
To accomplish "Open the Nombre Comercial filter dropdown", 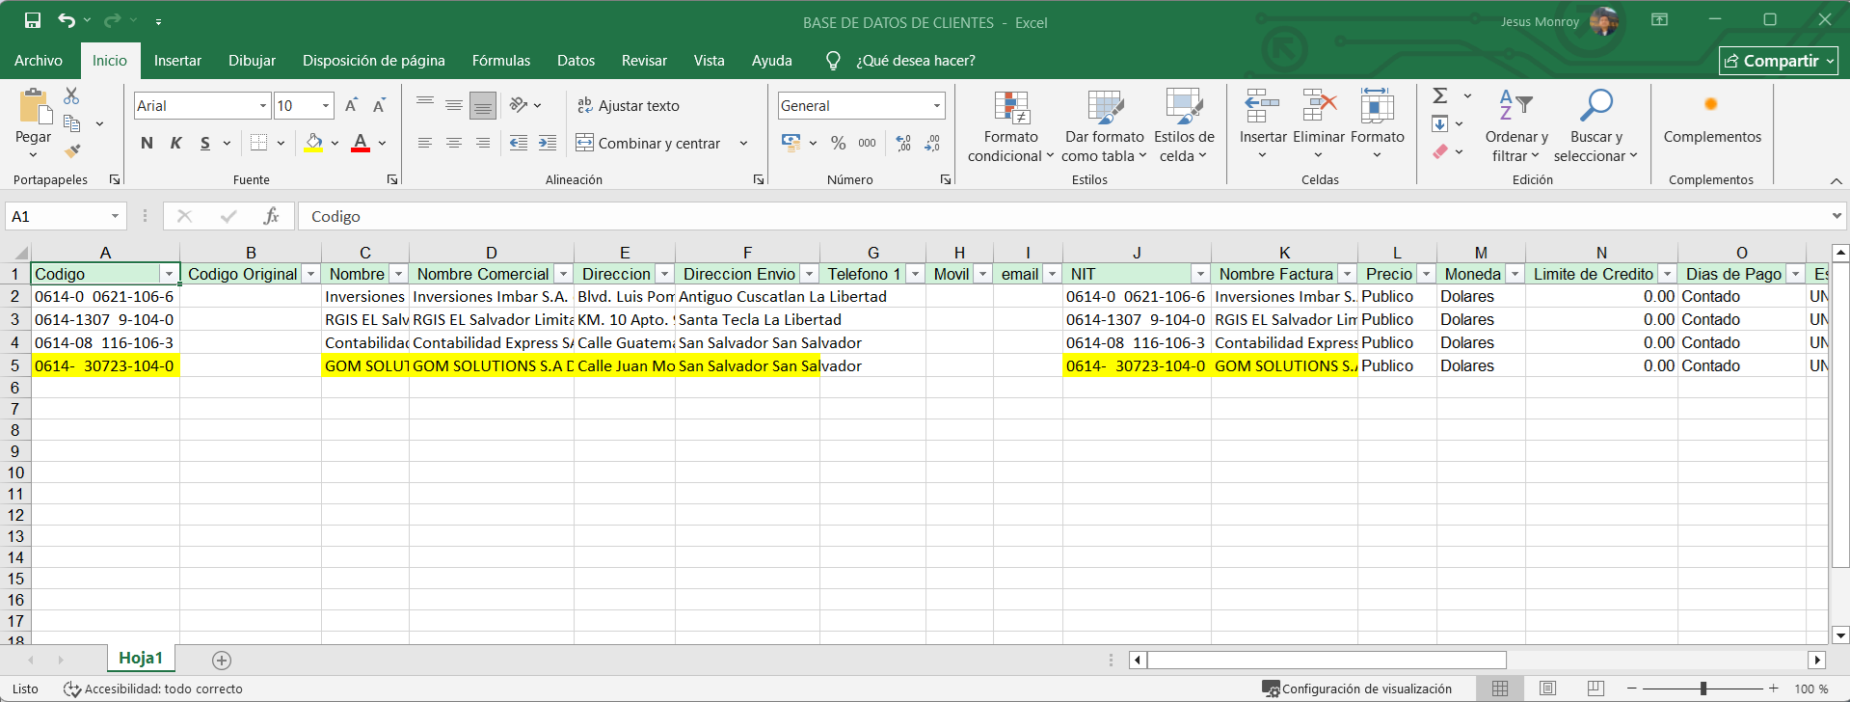I will point(563,274).
